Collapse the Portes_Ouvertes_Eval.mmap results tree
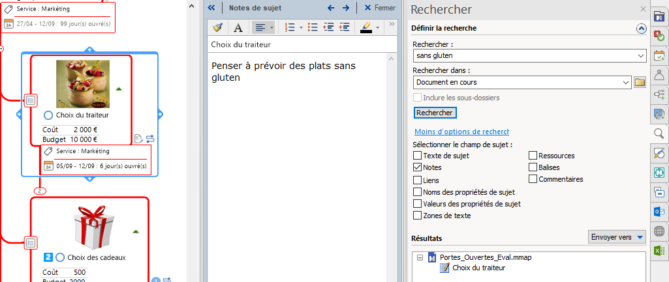This screenshot has height=282, width=669. coord(420,257)
